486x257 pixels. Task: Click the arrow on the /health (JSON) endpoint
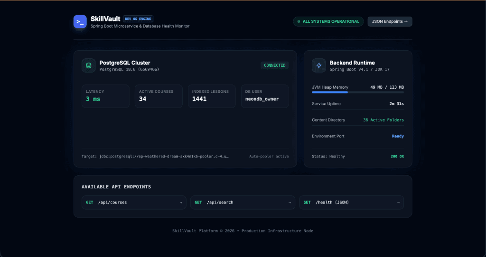(398, 202)
